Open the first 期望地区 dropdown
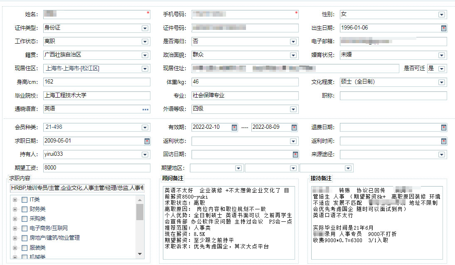Viewport: 455px width, 265px height. 238,168
